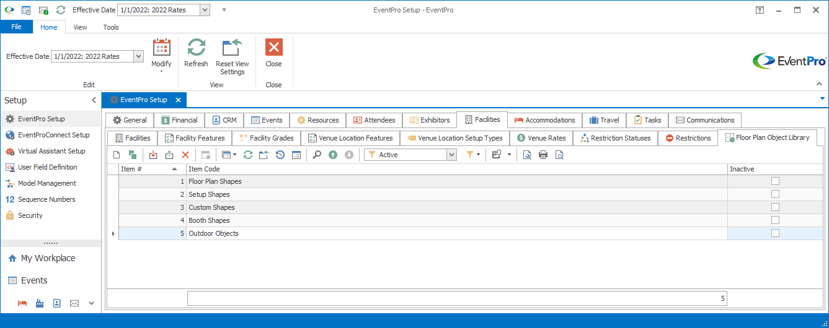The height and width of the screenshot is (328, 829).
Task: Click the mail icon in title bar
Action: 43,10
